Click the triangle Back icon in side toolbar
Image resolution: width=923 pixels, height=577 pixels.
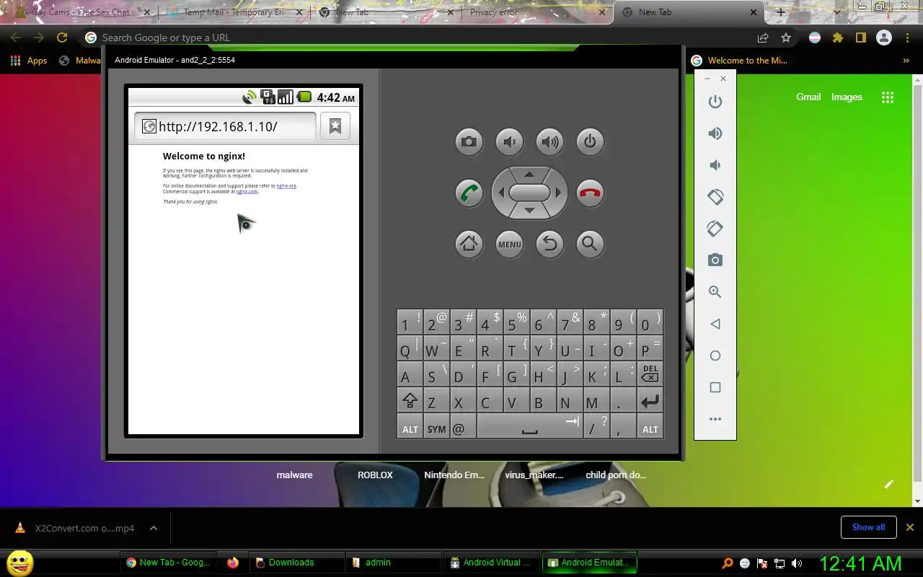715,324
